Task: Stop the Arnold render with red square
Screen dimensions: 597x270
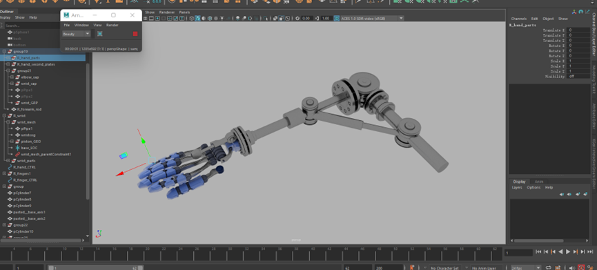Action: pyautogui.click(x=135, y=34)
